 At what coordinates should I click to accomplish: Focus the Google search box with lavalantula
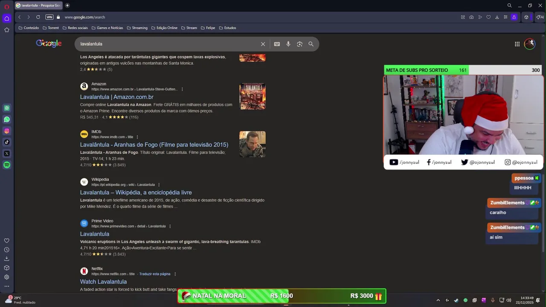tap(168, 44)
